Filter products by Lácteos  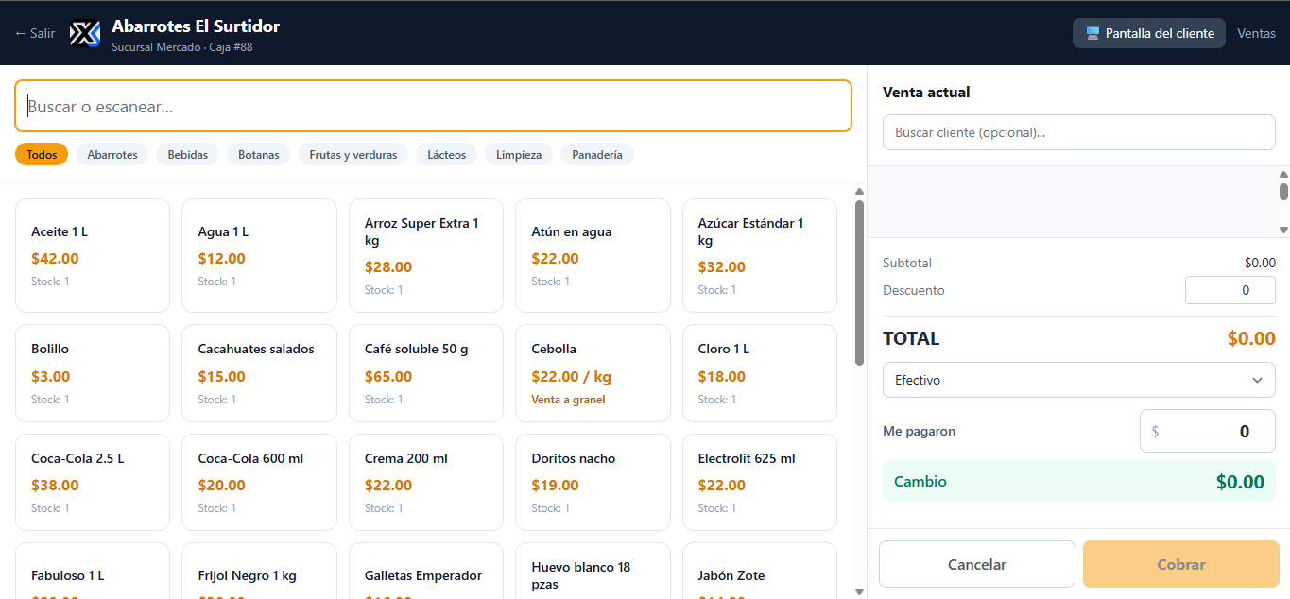click(x=446, y=154)
